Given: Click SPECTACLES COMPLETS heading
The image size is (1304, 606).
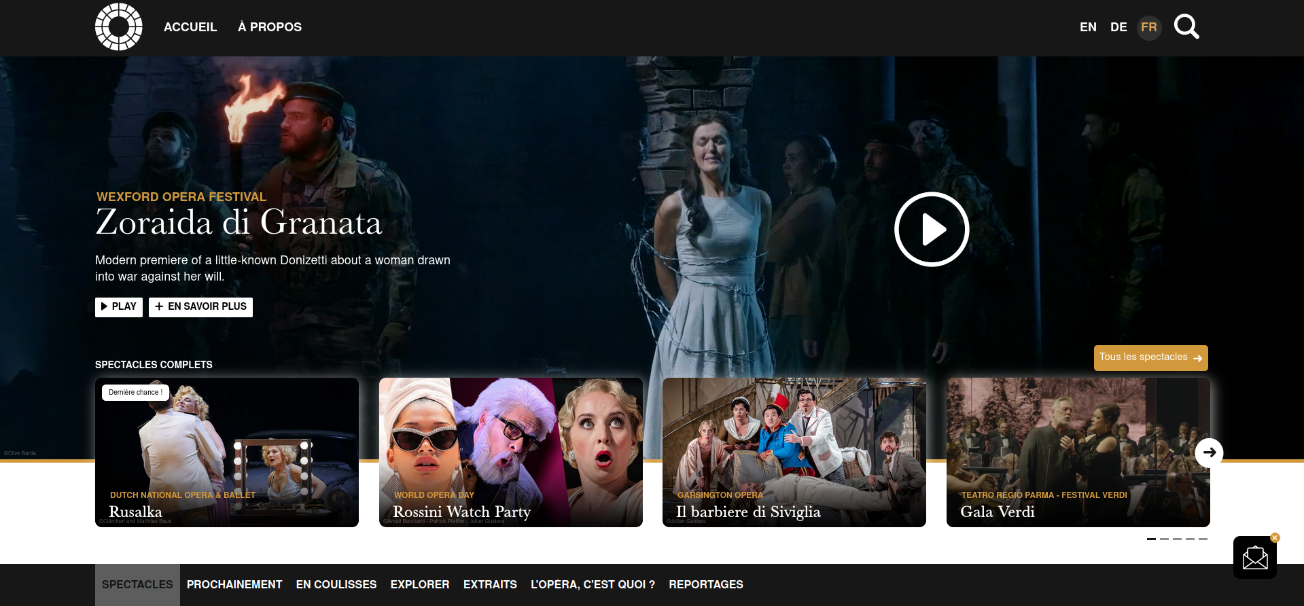Looking at the screenshot, I should (x=154, y=365).
